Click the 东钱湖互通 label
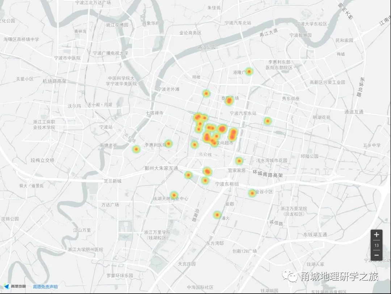This screenshot has width=391, height=294. 315,235
